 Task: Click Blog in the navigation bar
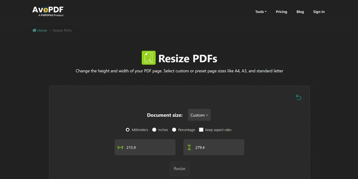click(x=300, y=12)
